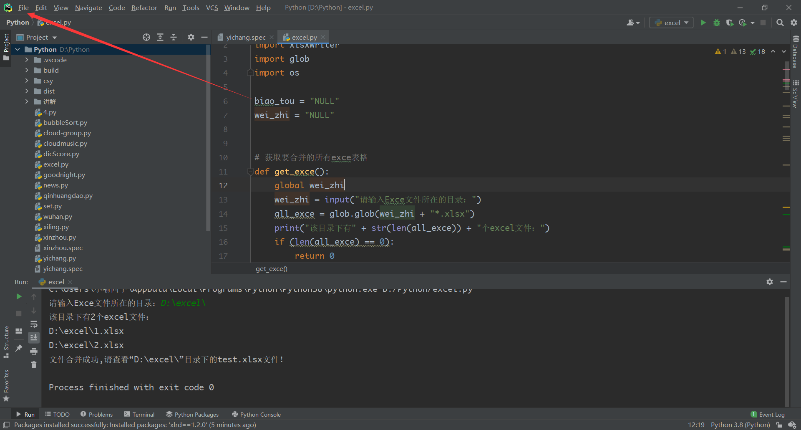The width and height of the screenshot is (801, 430).
Task: Open the excel run configuration dropdown
Action: [671, 23]
